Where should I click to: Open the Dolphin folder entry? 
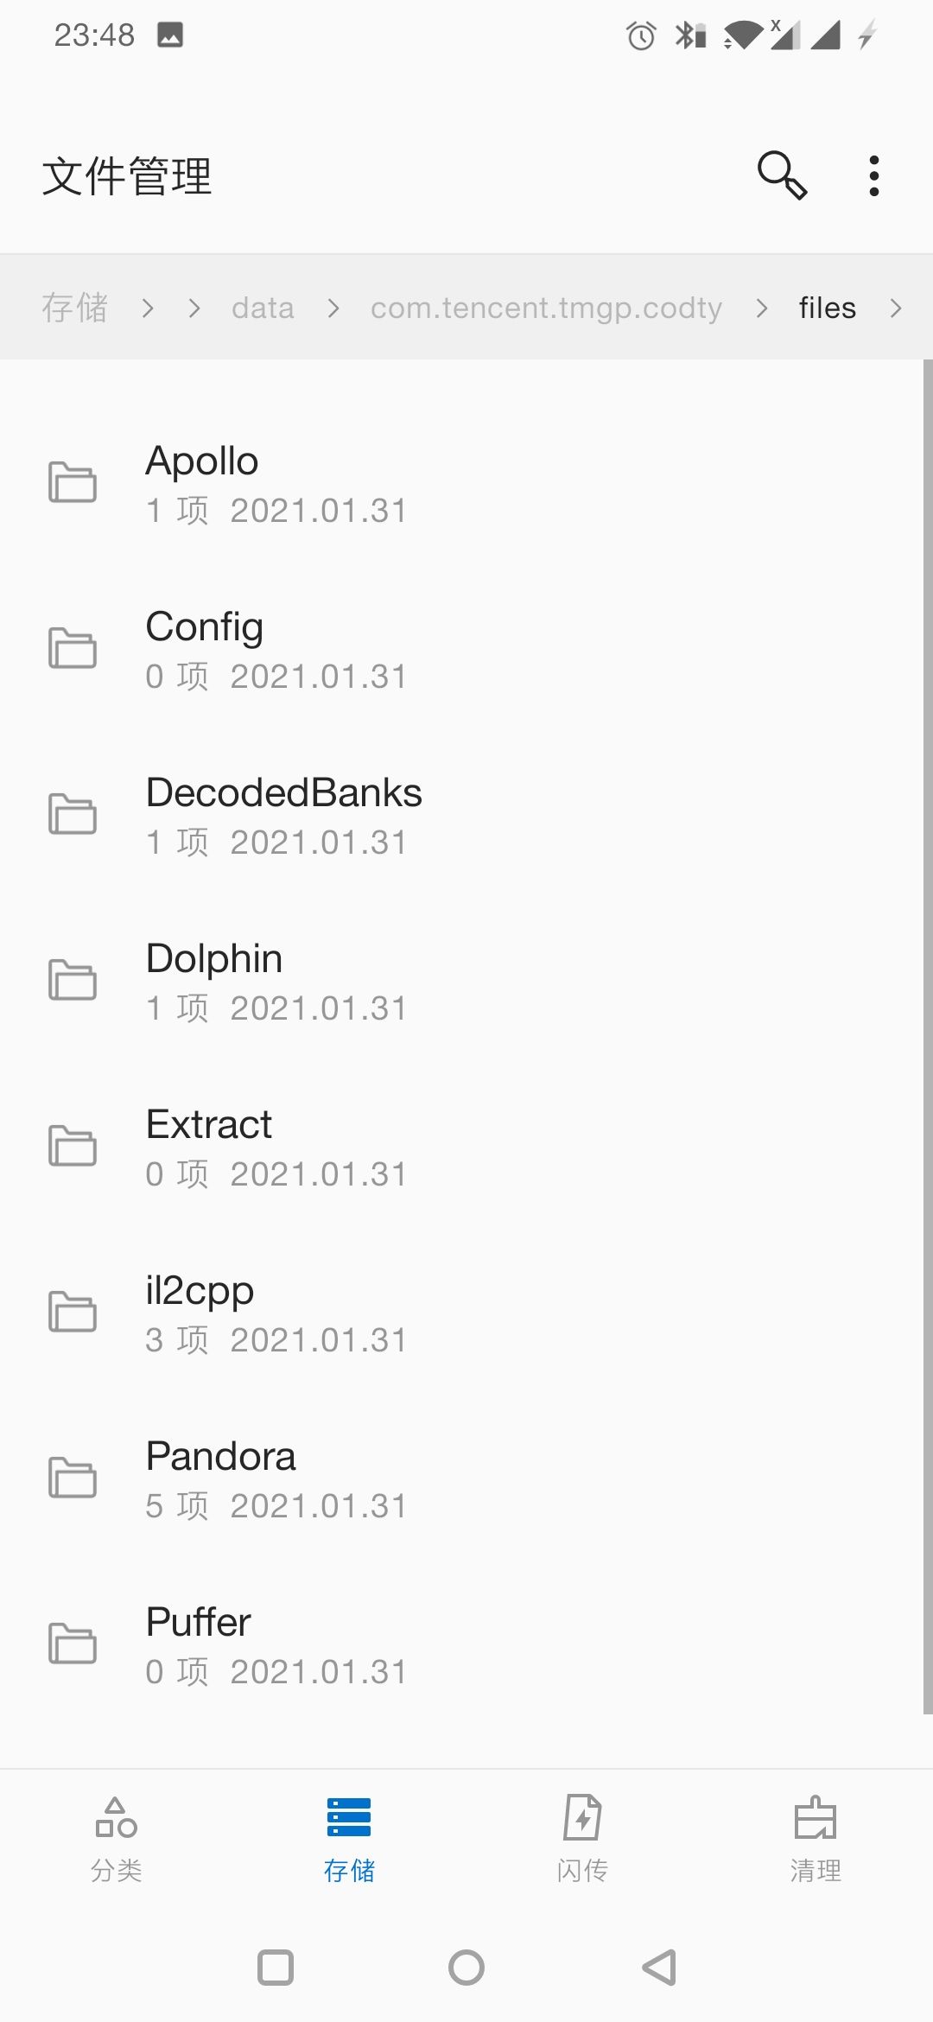(x=466, y=981)
